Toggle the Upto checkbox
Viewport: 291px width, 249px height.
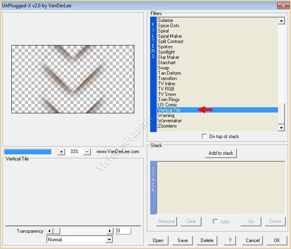215,221
